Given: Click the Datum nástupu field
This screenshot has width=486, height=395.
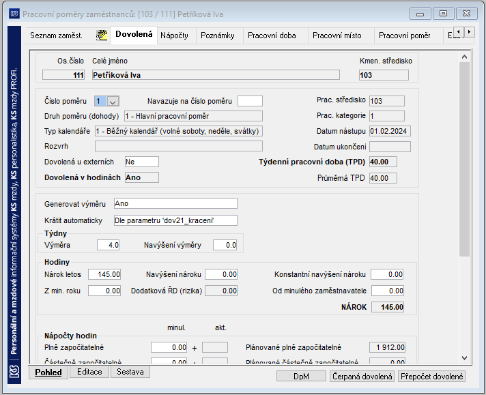Looking at the screenshot, I should point(390,131).
